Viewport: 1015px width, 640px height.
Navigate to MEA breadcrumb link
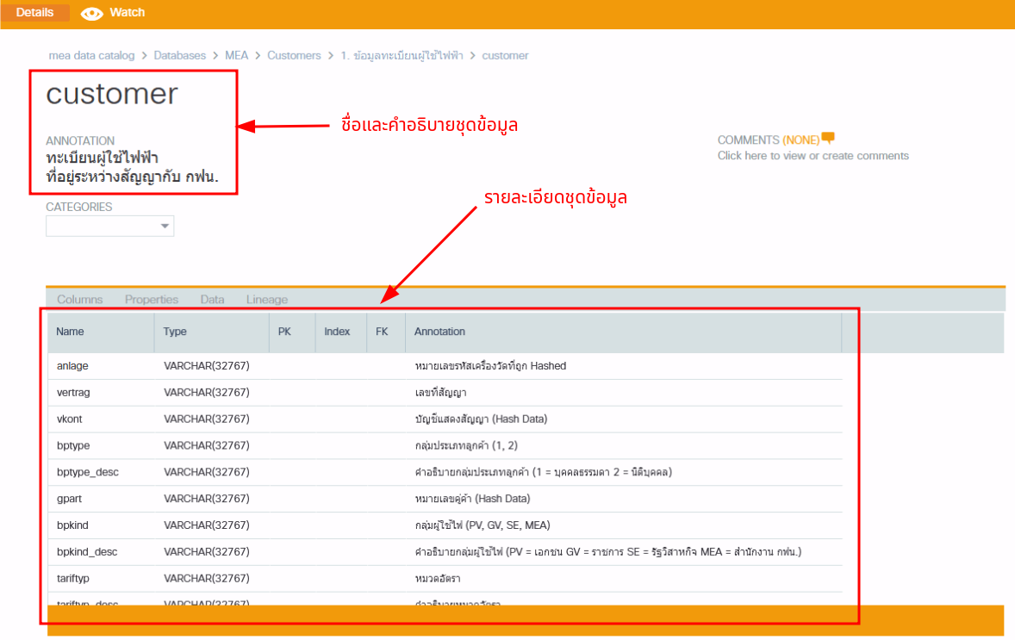click(x=236, y=55)
